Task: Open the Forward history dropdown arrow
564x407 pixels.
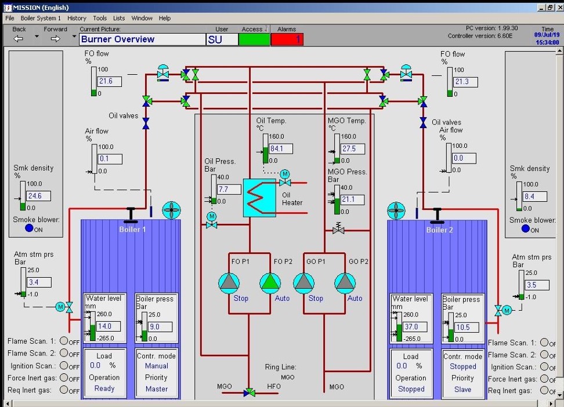Action: coord(74,37)
